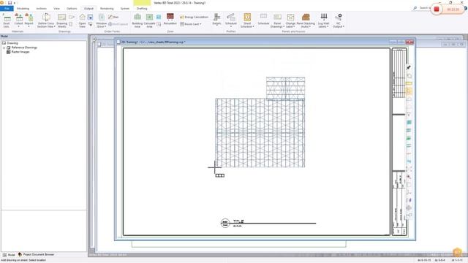Open the File menu tab
468x263 pixels.
click(7, 8)
